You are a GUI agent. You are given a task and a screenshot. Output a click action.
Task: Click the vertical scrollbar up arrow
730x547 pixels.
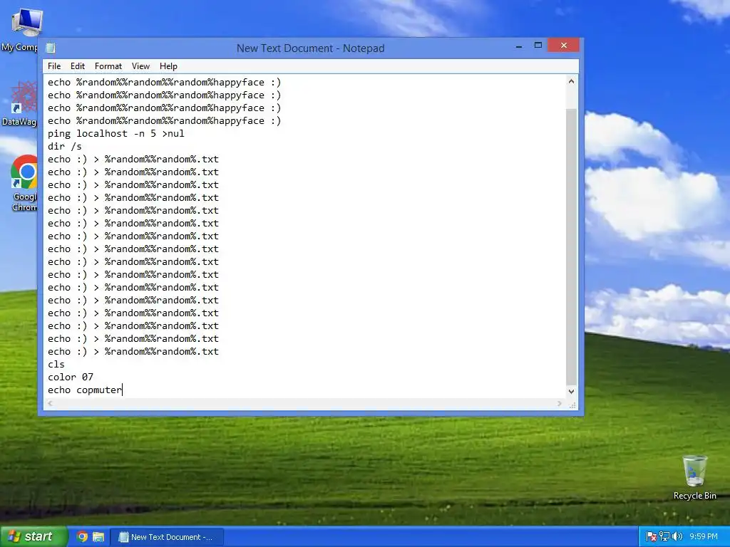[x=571, y=81]
